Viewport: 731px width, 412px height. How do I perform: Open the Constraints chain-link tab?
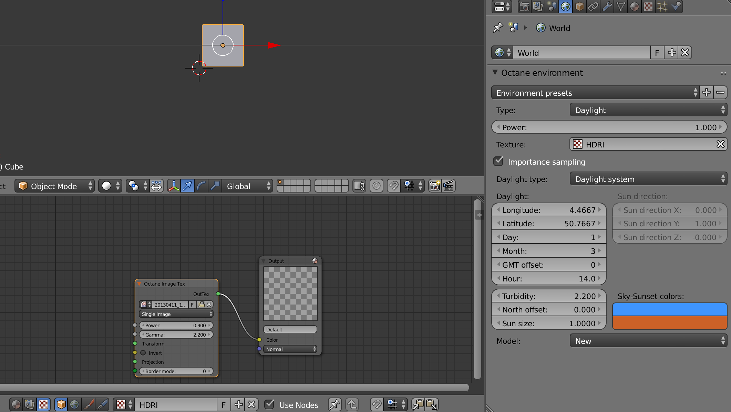pyautogui.click(x=593, y=7)
